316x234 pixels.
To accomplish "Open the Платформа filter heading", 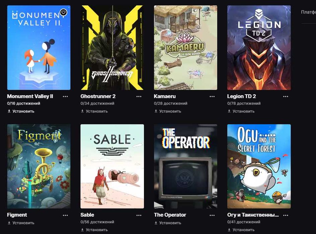I will click(x=308, y=12).
